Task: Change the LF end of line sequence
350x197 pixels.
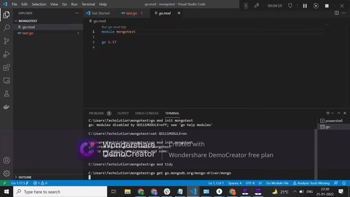Action: 260,183
